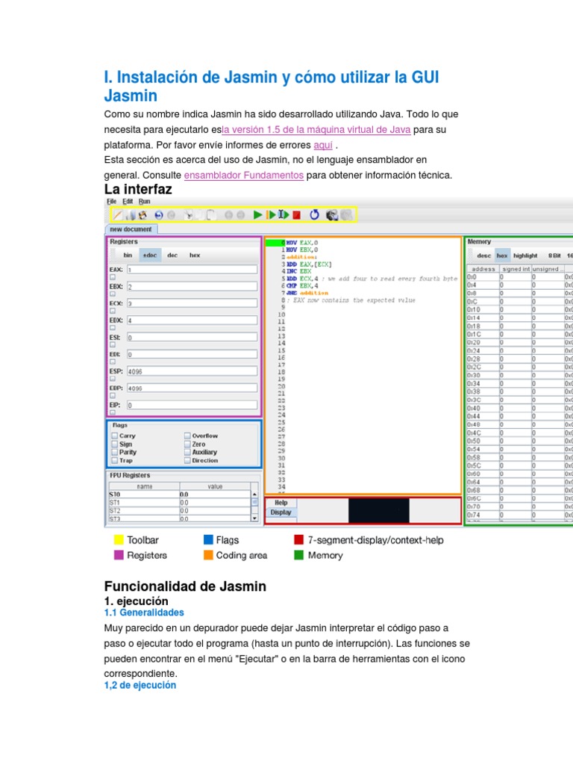The height and width of the screenshot is (765, 573).
Task: Click the up arrow of FPU Registers scrollbar
Action: tap(254, 495)
